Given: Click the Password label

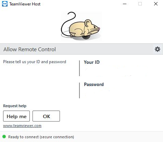Looking at the screenshot, I should pyautogui.click(x=94, y=84).
